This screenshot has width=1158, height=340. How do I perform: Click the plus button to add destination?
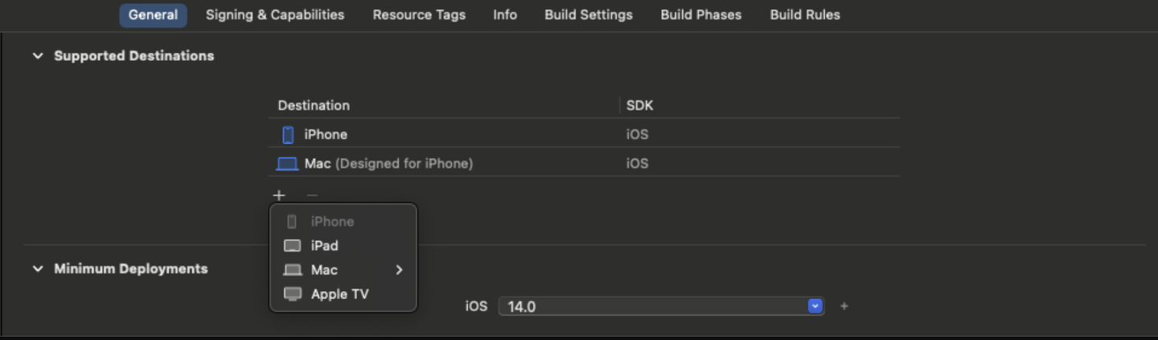(x=279, y=195)
